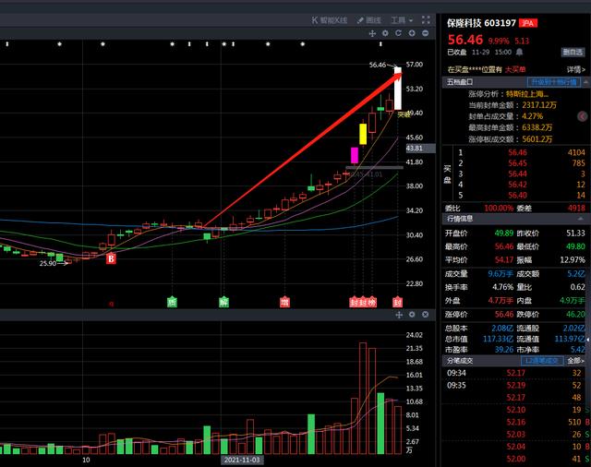Toggle the price alert bell icon
The image size is (591, 467).
click(x=519, y=52)
